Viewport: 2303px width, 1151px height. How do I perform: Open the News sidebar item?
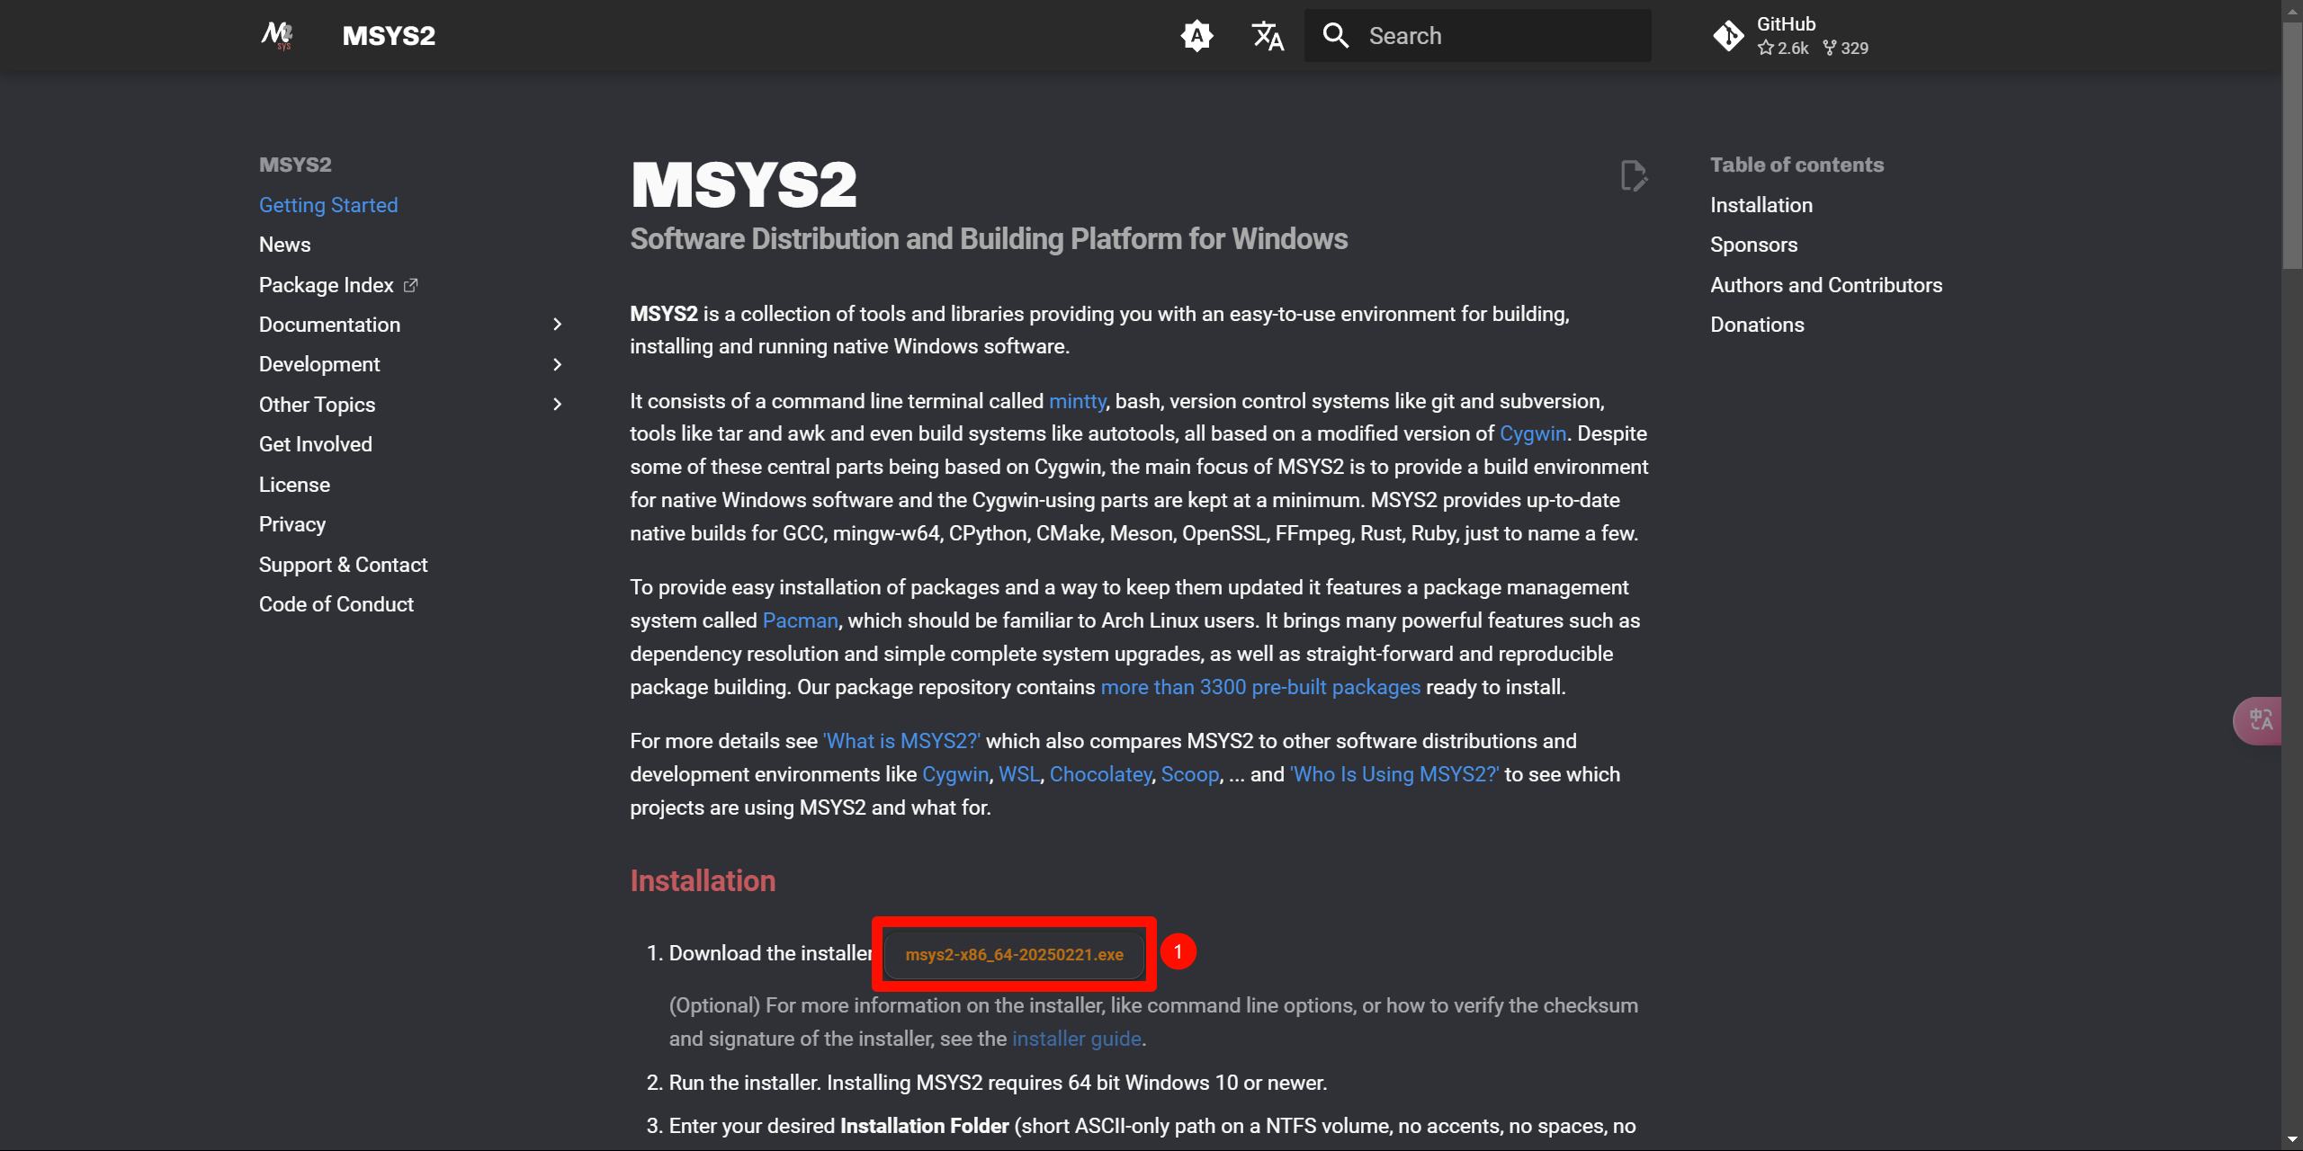point(284,245)
